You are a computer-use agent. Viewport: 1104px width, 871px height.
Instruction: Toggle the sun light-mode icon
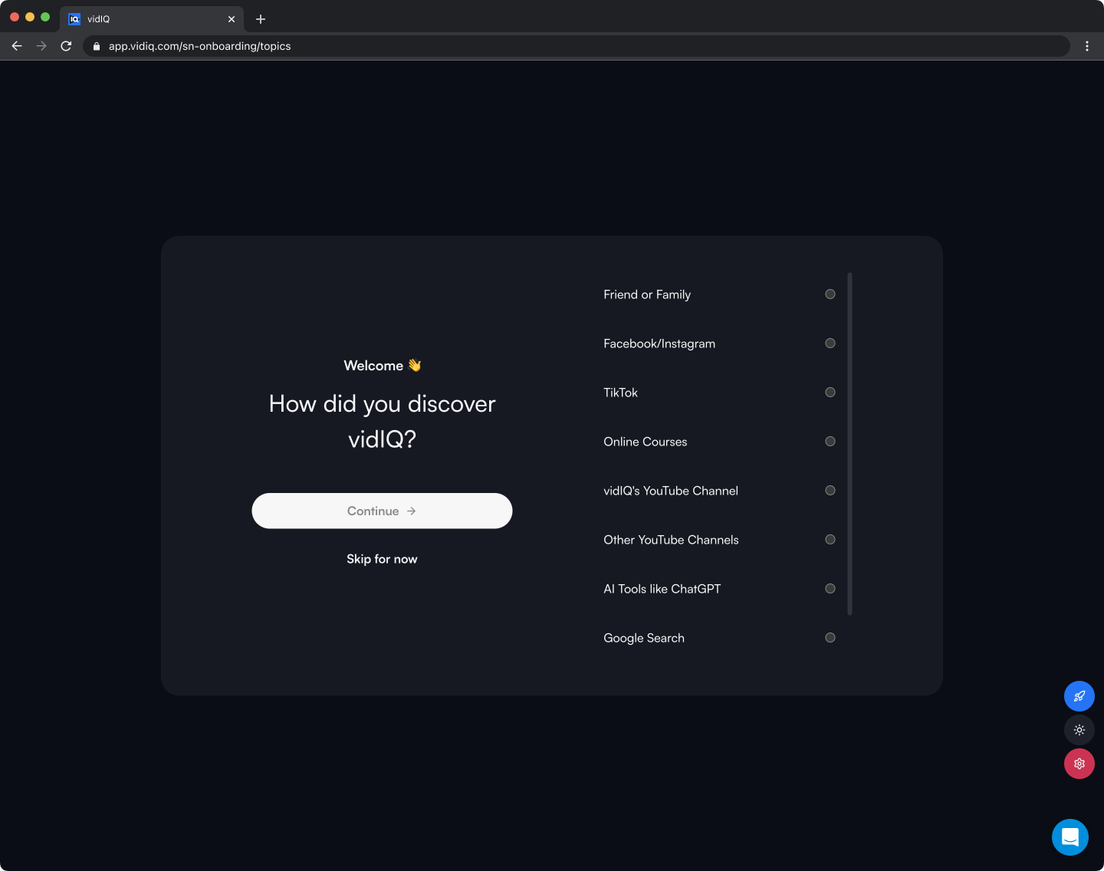tap(1079, 730)
